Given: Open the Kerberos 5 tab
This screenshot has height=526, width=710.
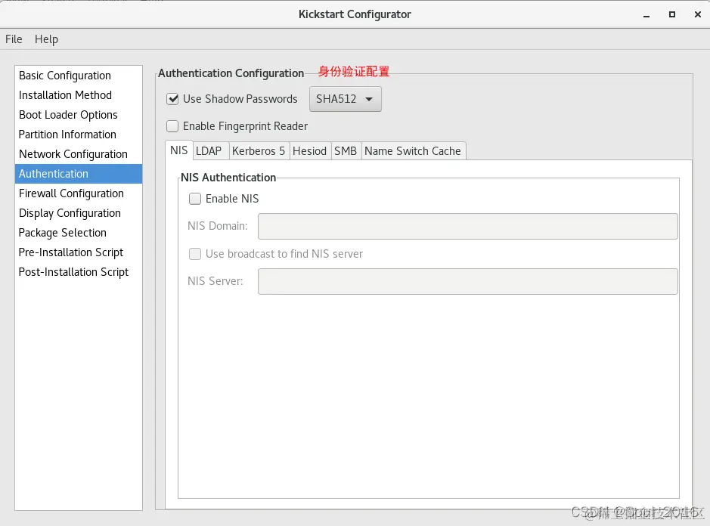Looking at the screenshot, I should point(259,150).
